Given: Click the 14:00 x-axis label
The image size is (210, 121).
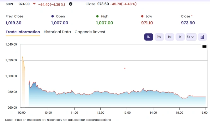Looking at the screenshot, I should click(153, 113).
